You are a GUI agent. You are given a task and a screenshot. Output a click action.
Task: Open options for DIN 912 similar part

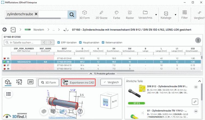[x=196, y=87]
